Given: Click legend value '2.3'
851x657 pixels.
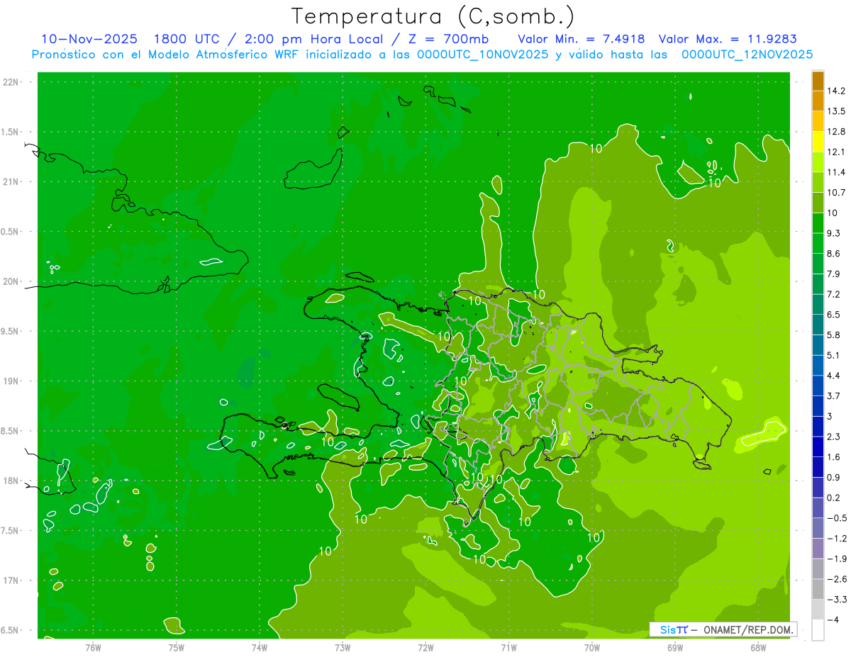Looking at the screenshot, I should (x=834, y=437).
